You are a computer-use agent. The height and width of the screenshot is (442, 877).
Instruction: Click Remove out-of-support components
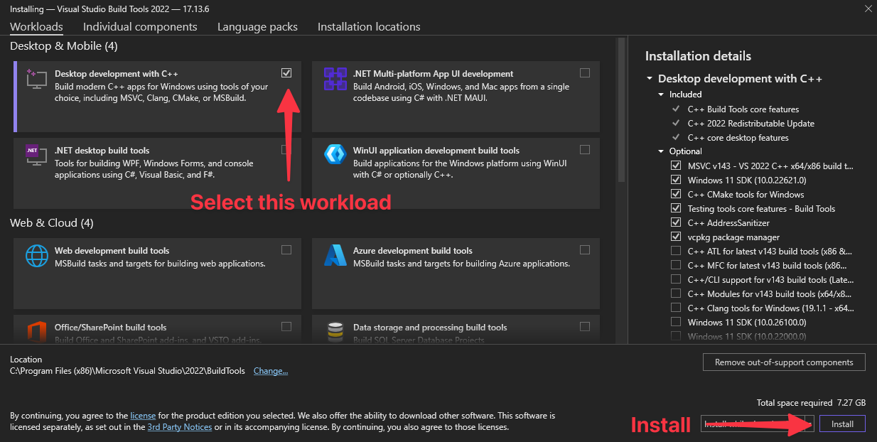[x=784, y=362]
